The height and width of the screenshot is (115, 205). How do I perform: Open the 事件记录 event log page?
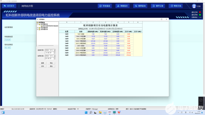pos(158,6)
